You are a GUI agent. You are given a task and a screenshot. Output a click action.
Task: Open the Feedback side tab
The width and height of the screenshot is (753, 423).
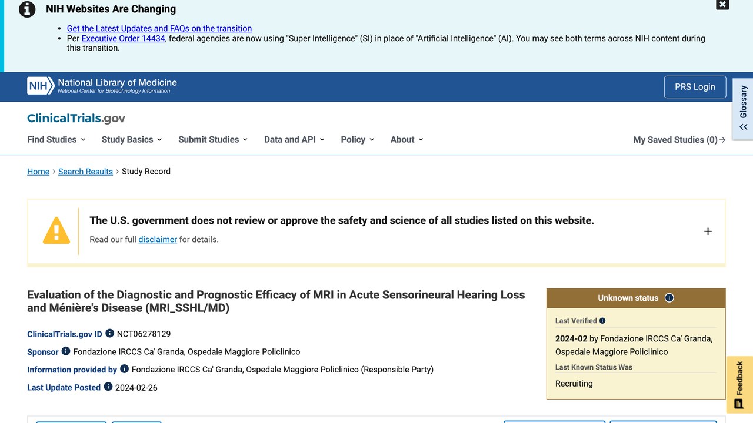[740, 385]
